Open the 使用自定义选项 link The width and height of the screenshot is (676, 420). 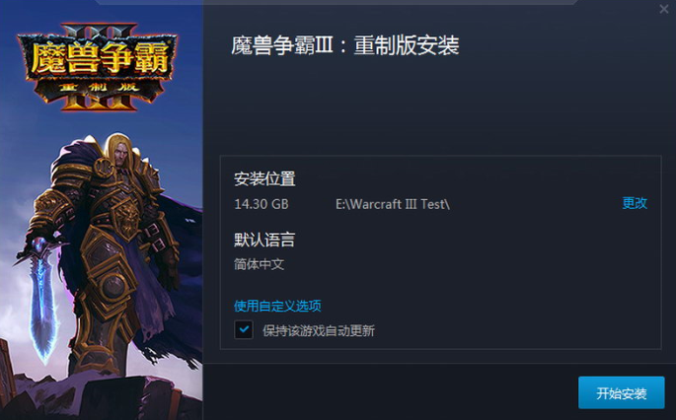point(277,306)
